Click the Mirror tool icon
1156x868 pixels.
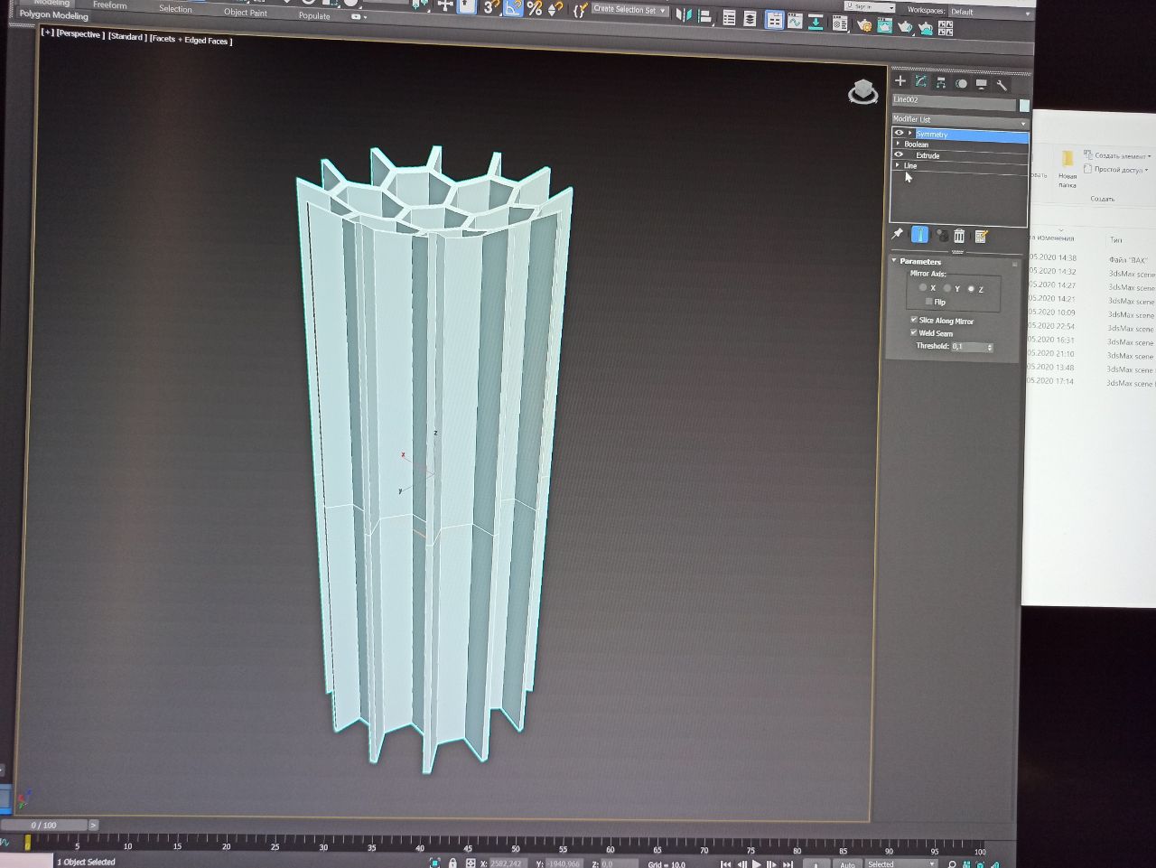[684, 14]
